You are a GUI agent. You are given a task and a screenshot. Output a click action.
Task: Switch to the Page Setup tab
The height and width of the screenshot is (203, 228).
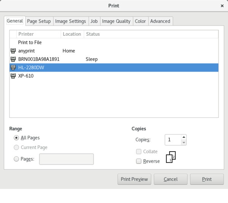point(39,21)
